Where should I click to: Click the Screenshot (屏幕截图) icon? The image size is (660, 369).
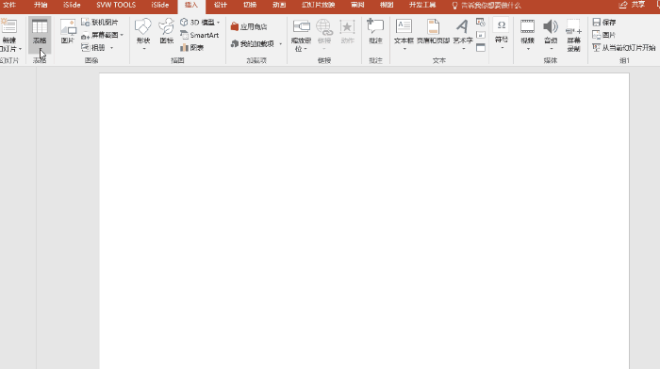point(86,36)
